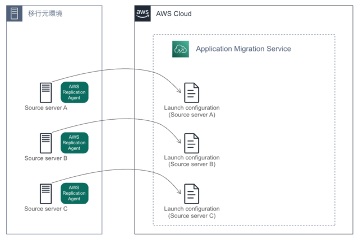Image resolution: width=359 pixels, height=240 pixels.
Task: Select Source server A icon
Action: coord(46,92)
